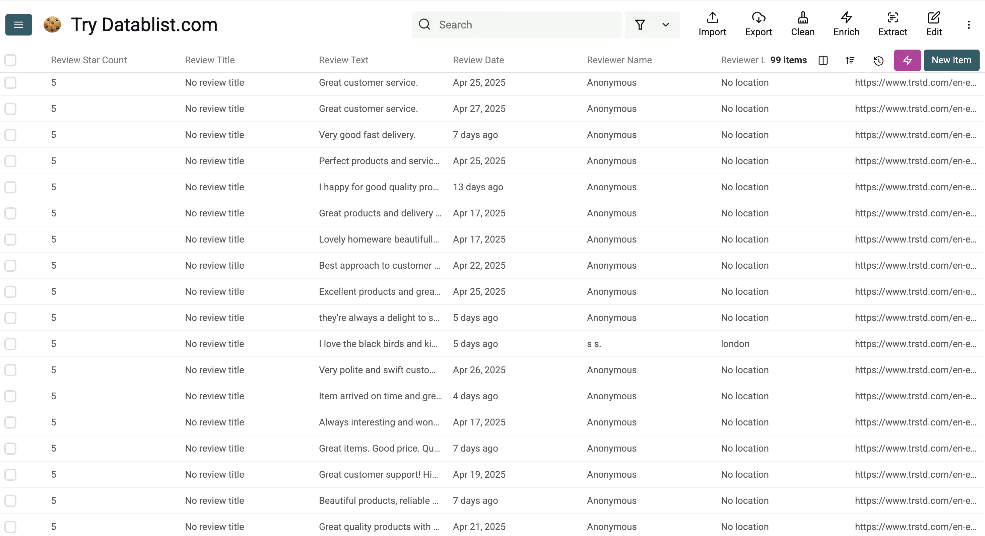Screen dimensions: 985x536
Task: Expand the filter options chevron
Action: pos(665,24)
